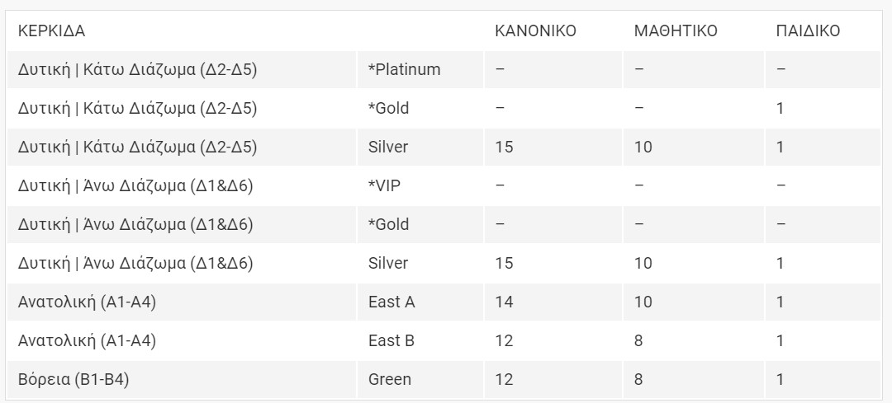Click the ΠΑΙΔΙΚΟ column header
Image resolution: width=892 pixels, height=403 pixels.
coord(808,31)
